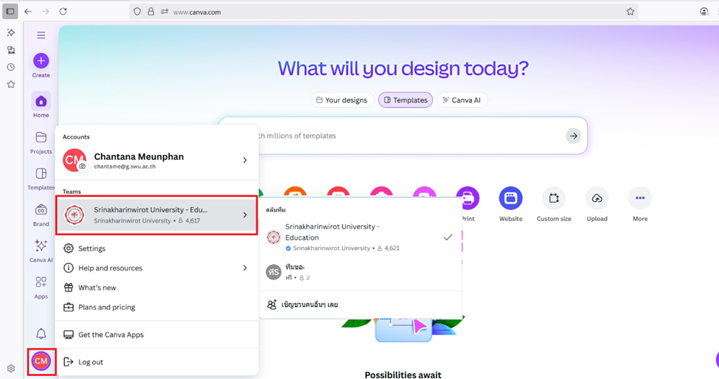Go back in the browser
The width and height of the screenshot is (719, 379).
28,12
